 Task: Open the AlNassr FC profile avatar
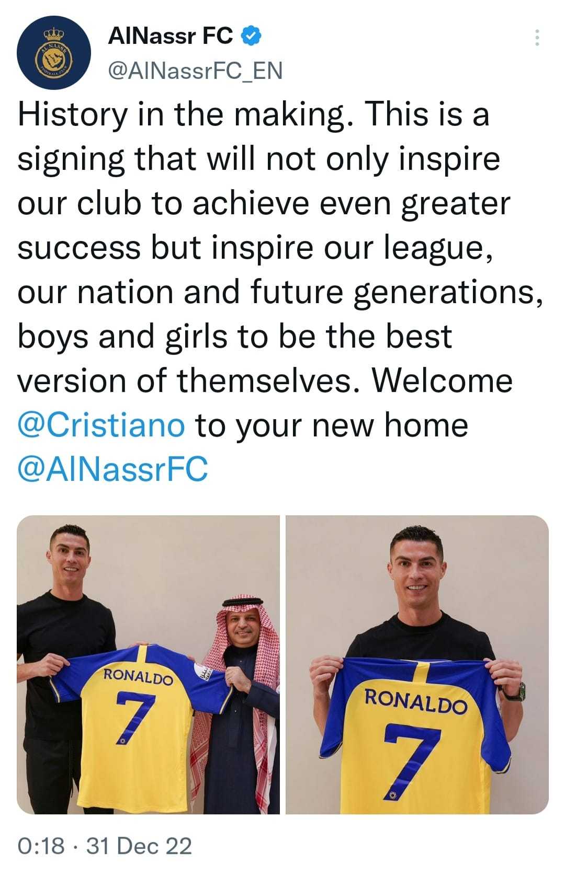(x=54, y=53)
